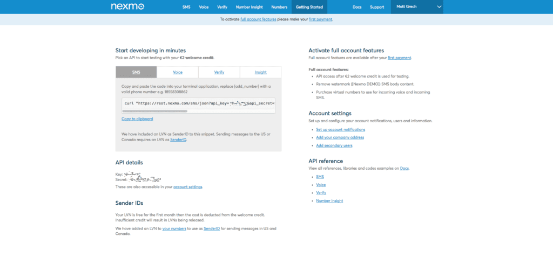The width and height of the screenshot is (553, 264).
Task: Click the blurred API Secret value
Action: click(145, 179)
